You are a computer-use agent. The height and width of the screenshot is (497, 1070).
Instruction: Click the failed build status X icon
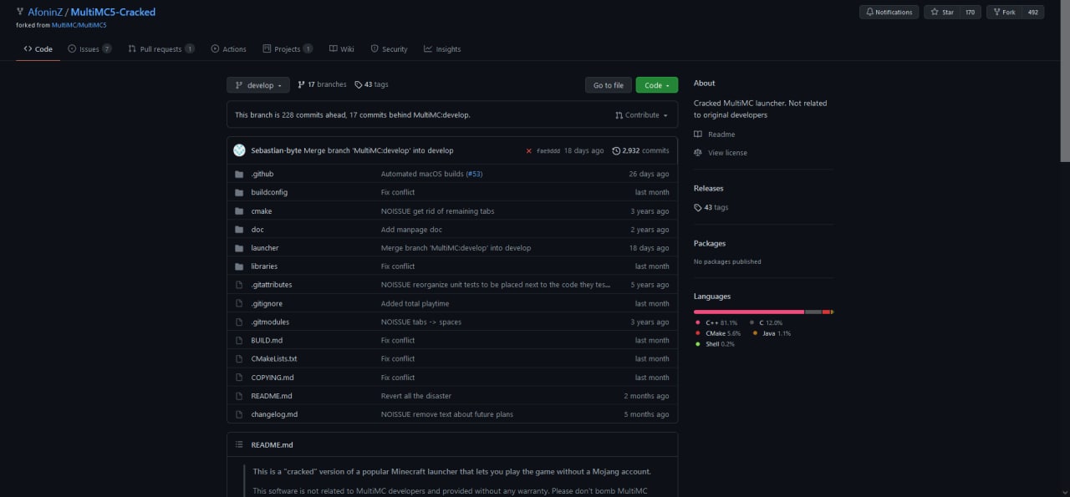click(x=528, y=151)
